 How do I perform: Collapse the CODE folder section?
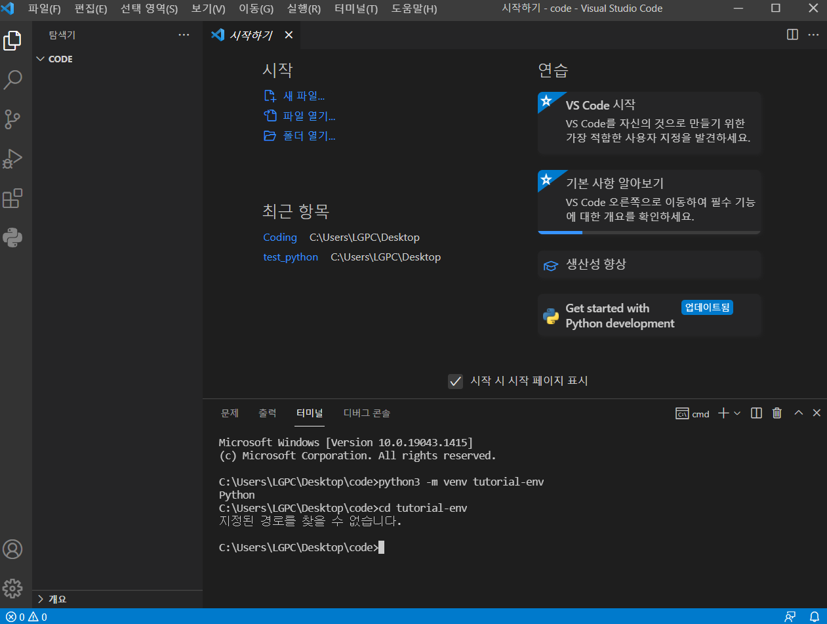click(x=117, y=59)
